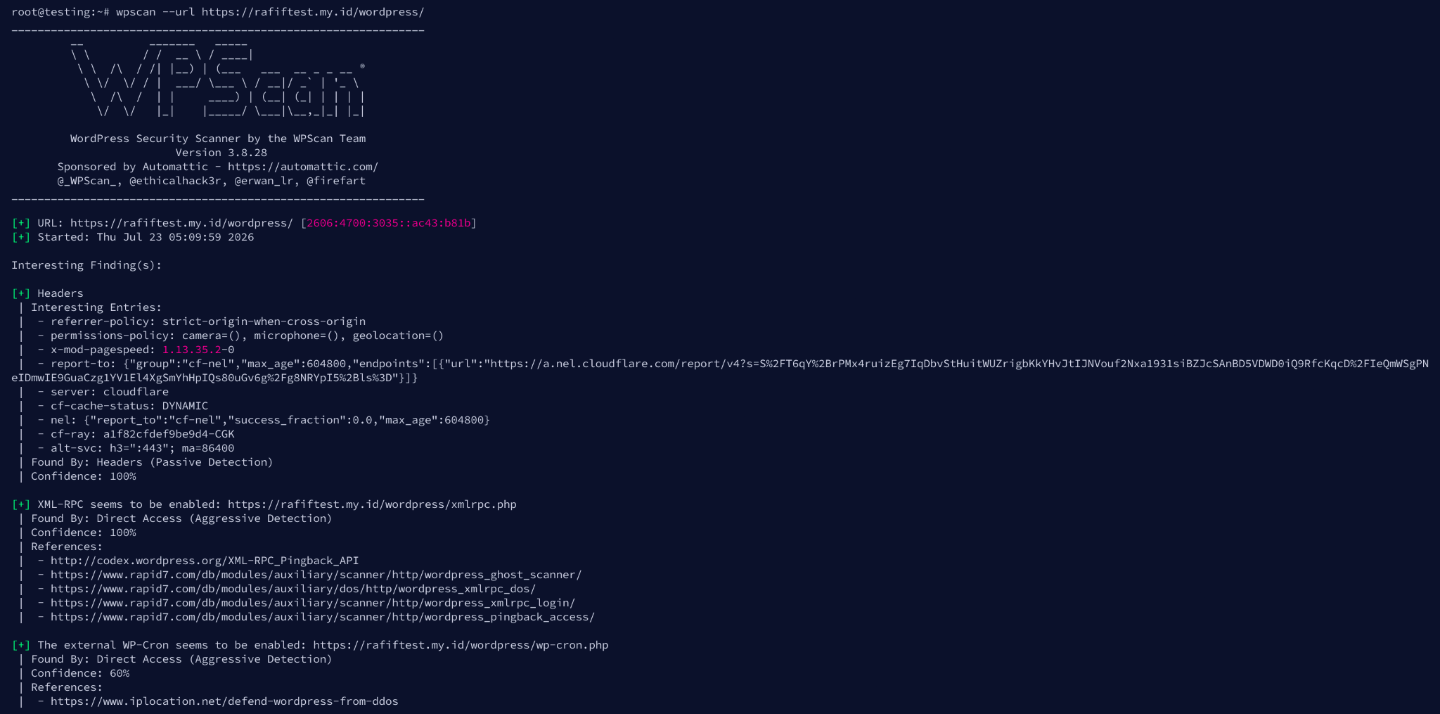Select the permissions-policy header entry
Viewport: 1440px width, 714px height.
tap(247, 336)
